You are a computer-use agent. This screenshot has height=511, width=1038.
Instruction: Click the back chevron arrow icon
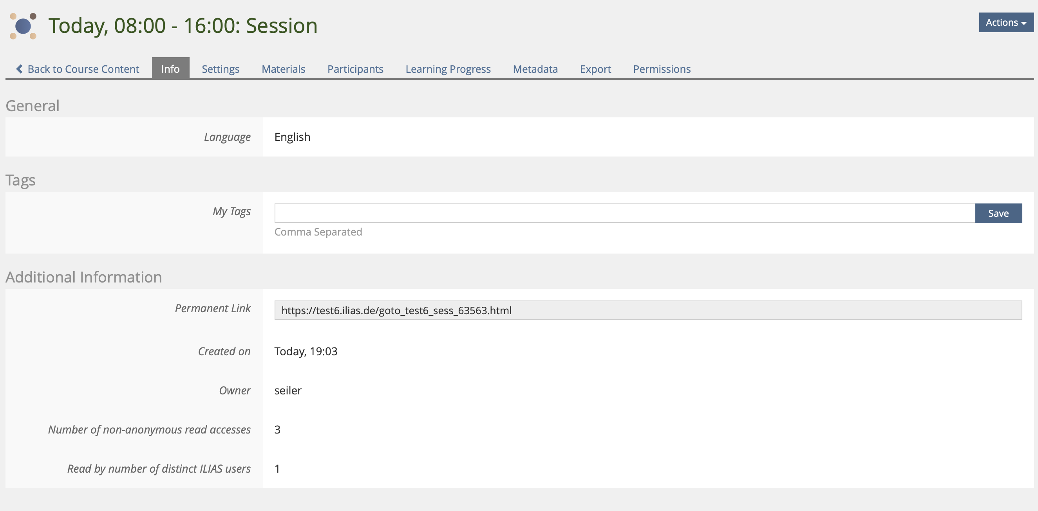pyautogui.click(x=19, y=69)
